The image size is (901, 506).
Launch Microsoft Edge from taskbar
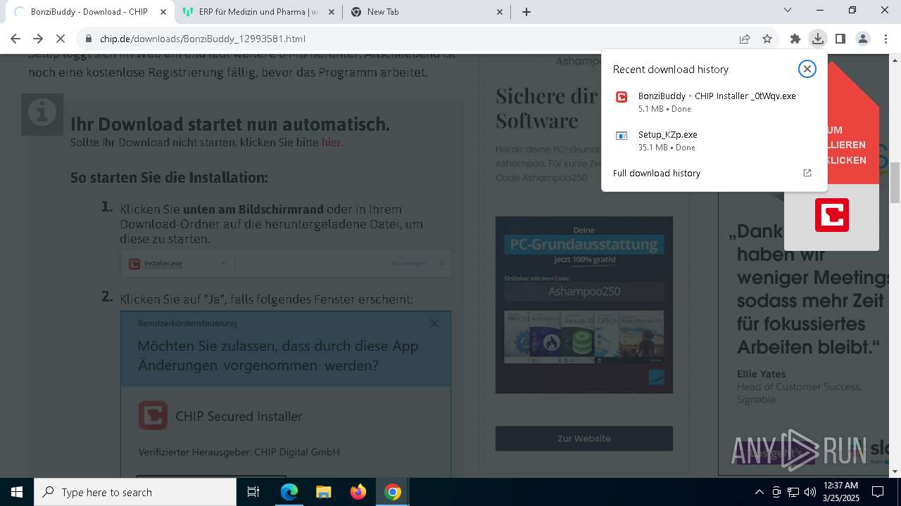pyautogui.click(x=289, y=492)
